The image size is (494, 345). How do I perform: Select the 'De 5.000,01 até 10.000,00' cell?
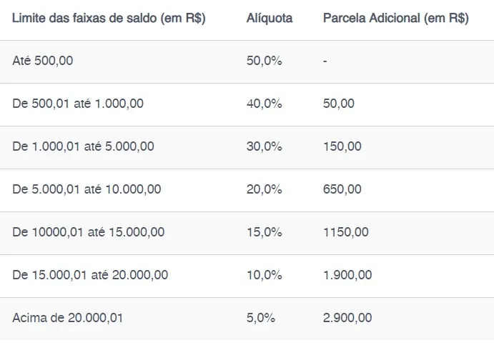[x=87, y=189]
